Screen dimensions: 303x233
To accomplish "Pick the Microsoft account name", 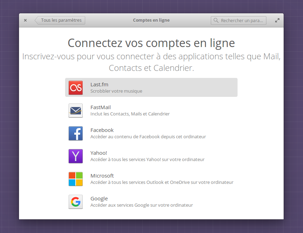I will tap(102, 176).
